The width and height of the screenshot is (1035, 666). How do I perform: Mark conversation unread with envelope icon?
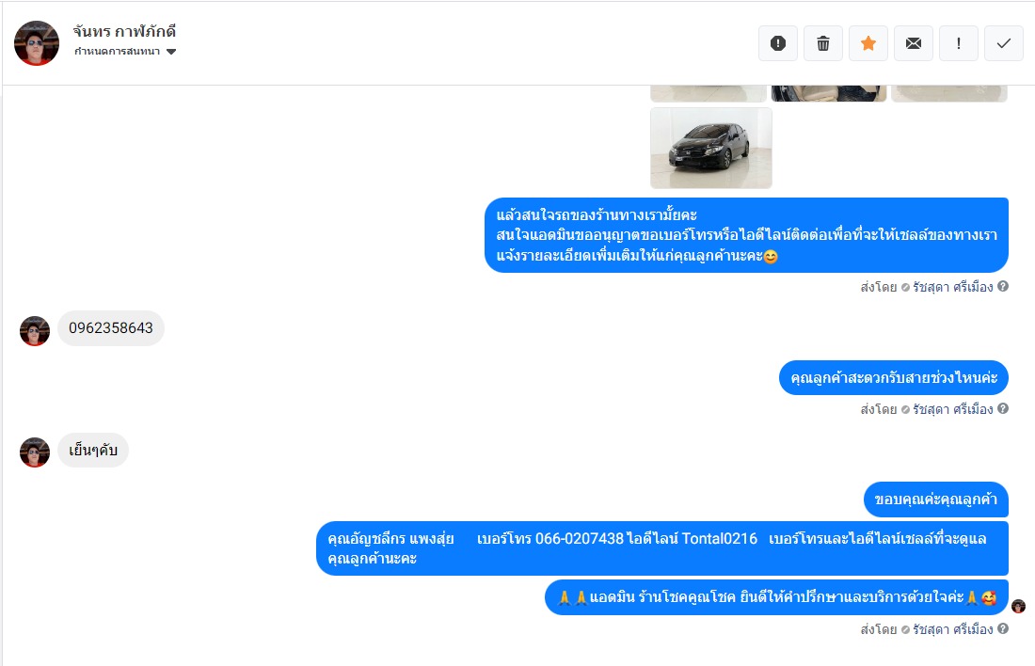[x=914, y=43]
